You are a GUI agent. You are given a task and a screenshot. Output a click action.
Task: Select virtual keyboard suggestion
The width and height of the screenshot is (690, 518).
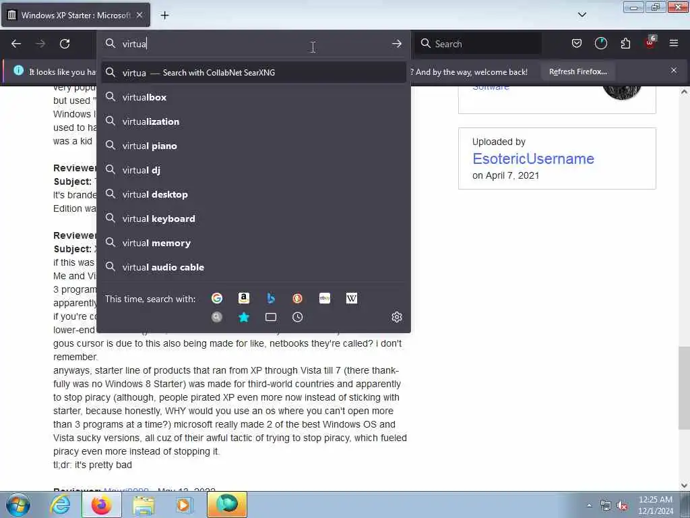coord(254,219)
